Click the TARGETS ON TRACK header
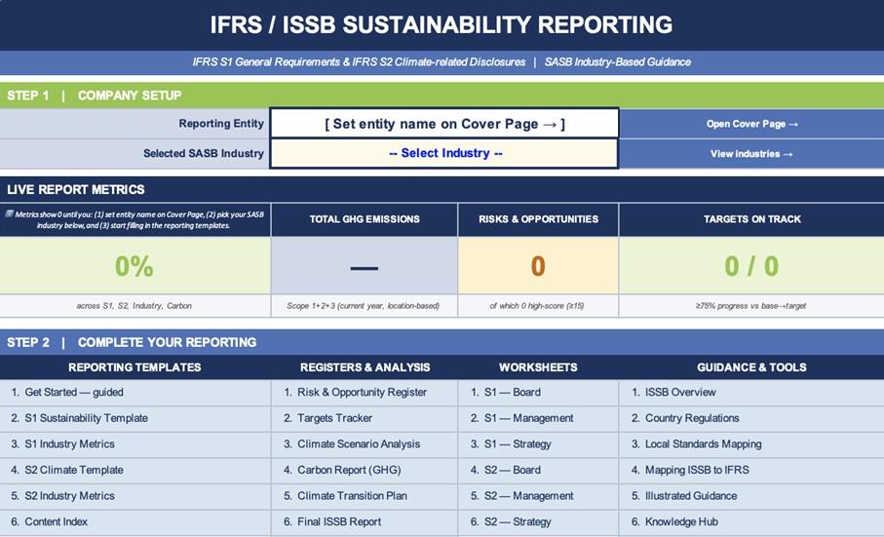Viewport: 884px width, 537px height. tap(751, 219)
